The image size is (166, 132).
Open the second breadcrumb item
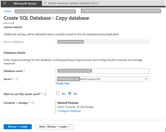[45, 11]
